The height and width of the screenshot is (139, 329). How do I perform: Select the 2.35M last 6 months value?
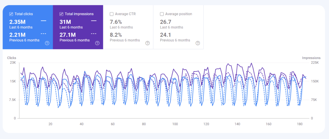pyautogui.click(x=17, y=22)
